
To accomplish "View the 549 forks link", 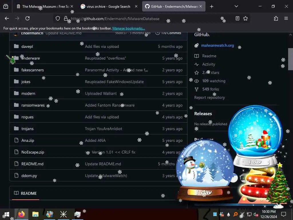I will (x=210, y=89).
